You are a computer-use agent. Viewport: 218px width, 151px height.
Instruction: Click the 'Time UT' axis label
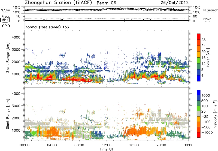[107, 149]
